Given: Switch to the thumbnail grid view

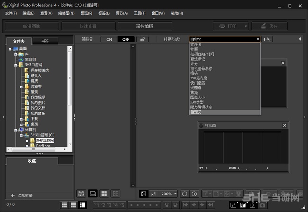Looking at the screenshot, I should coord(64,205).
